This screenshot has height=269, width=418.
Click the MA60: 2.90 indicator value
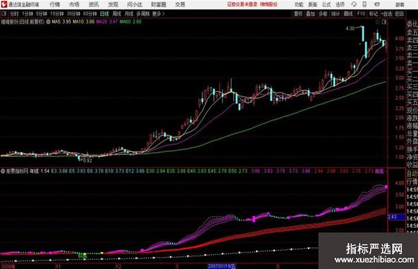(130, 22)
